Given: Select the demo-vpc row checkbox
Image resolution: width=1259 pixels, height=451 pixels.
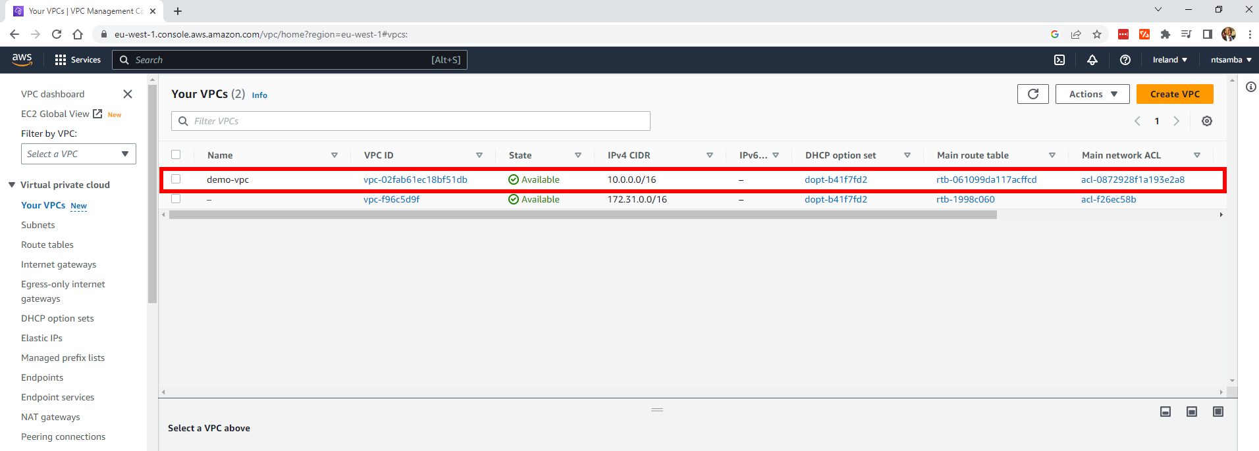Looking at the screenshot, I should coord(176,179).
